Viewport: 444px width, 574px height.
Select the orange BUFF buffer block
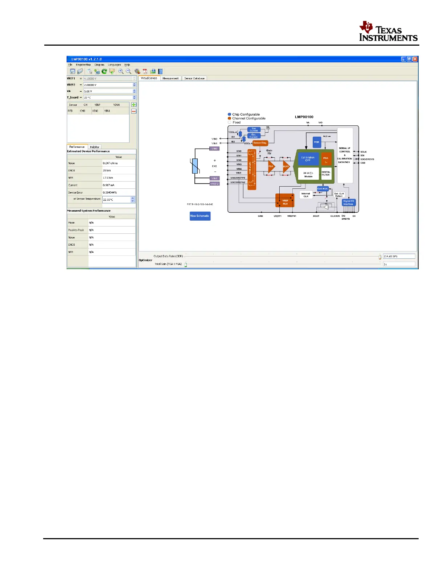286,166
